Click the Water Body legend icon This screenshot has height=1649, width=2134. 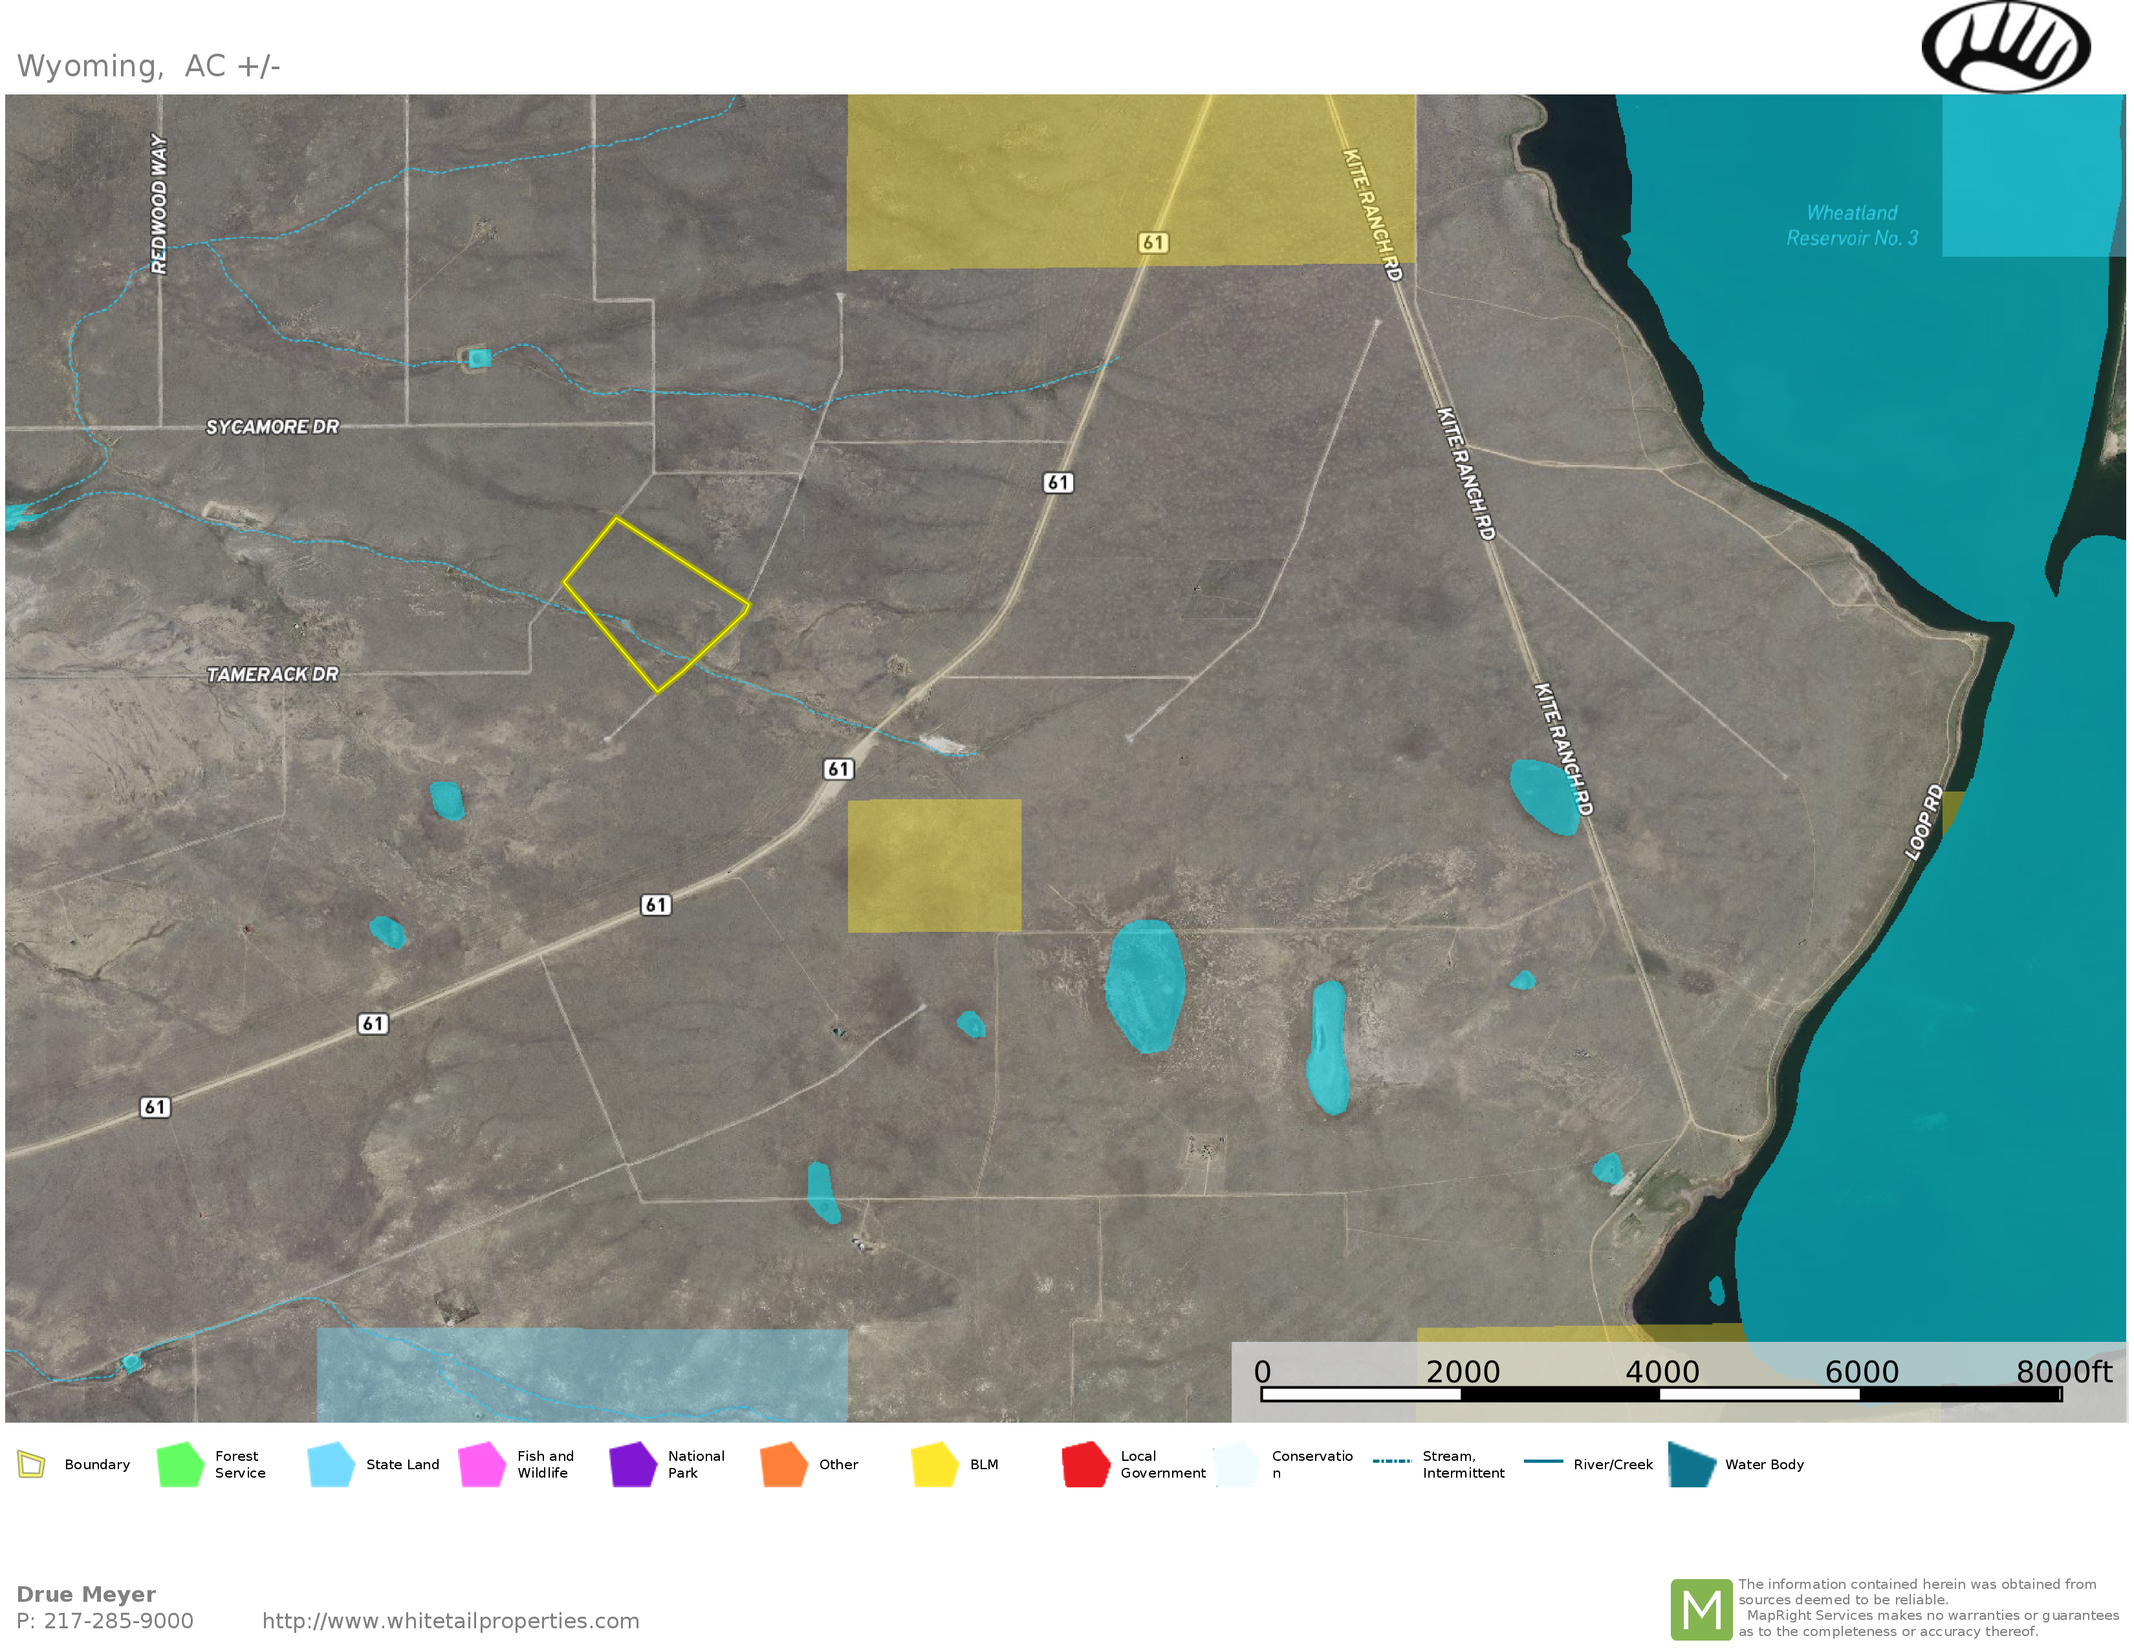click(1692, 1464)
